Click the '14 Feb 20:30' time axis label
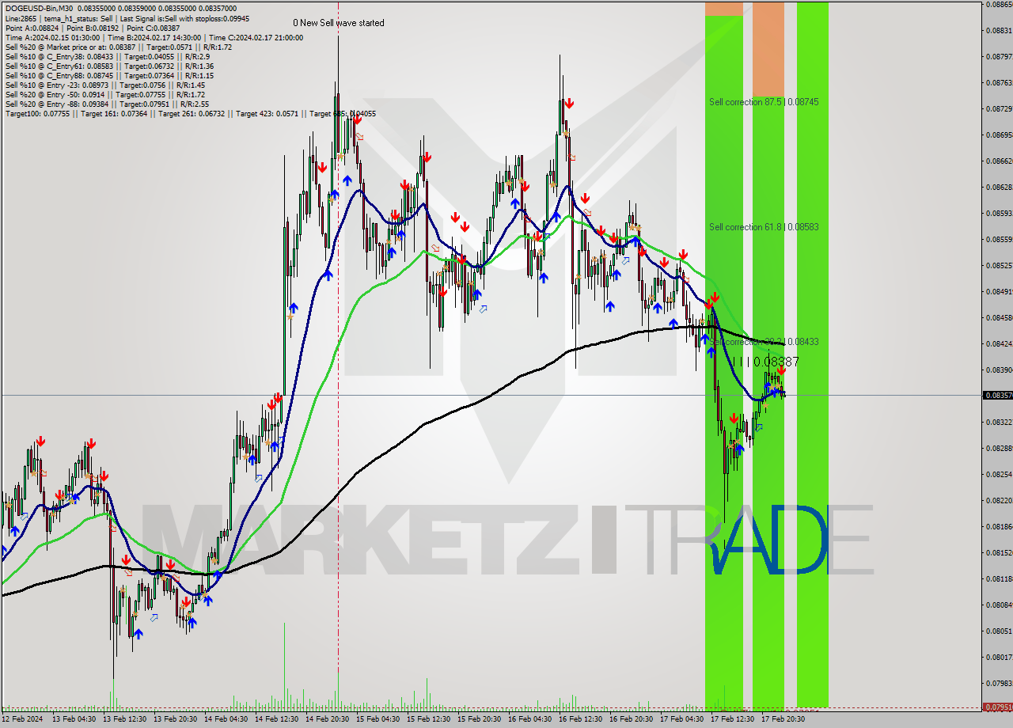 pyautogui.click(x=328, y=719)
